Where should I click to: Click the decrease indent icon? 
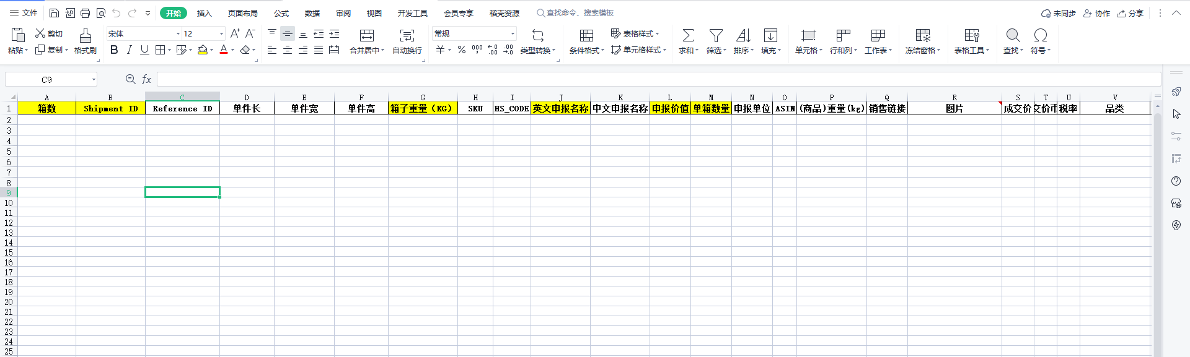coord(319,33)
